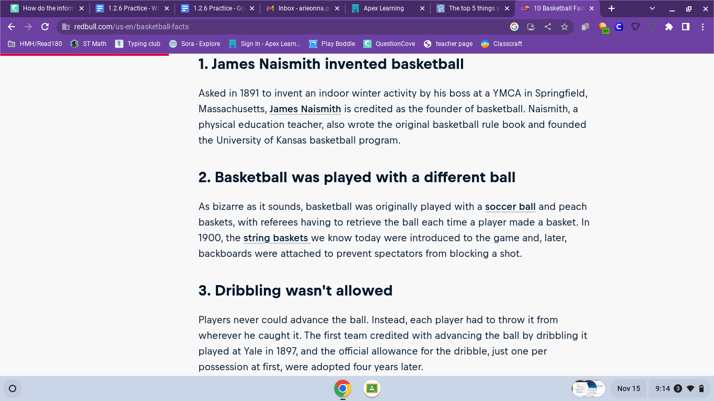Reload the page with the refresh icon
The image size is (714, 401).
pos(45,27)
